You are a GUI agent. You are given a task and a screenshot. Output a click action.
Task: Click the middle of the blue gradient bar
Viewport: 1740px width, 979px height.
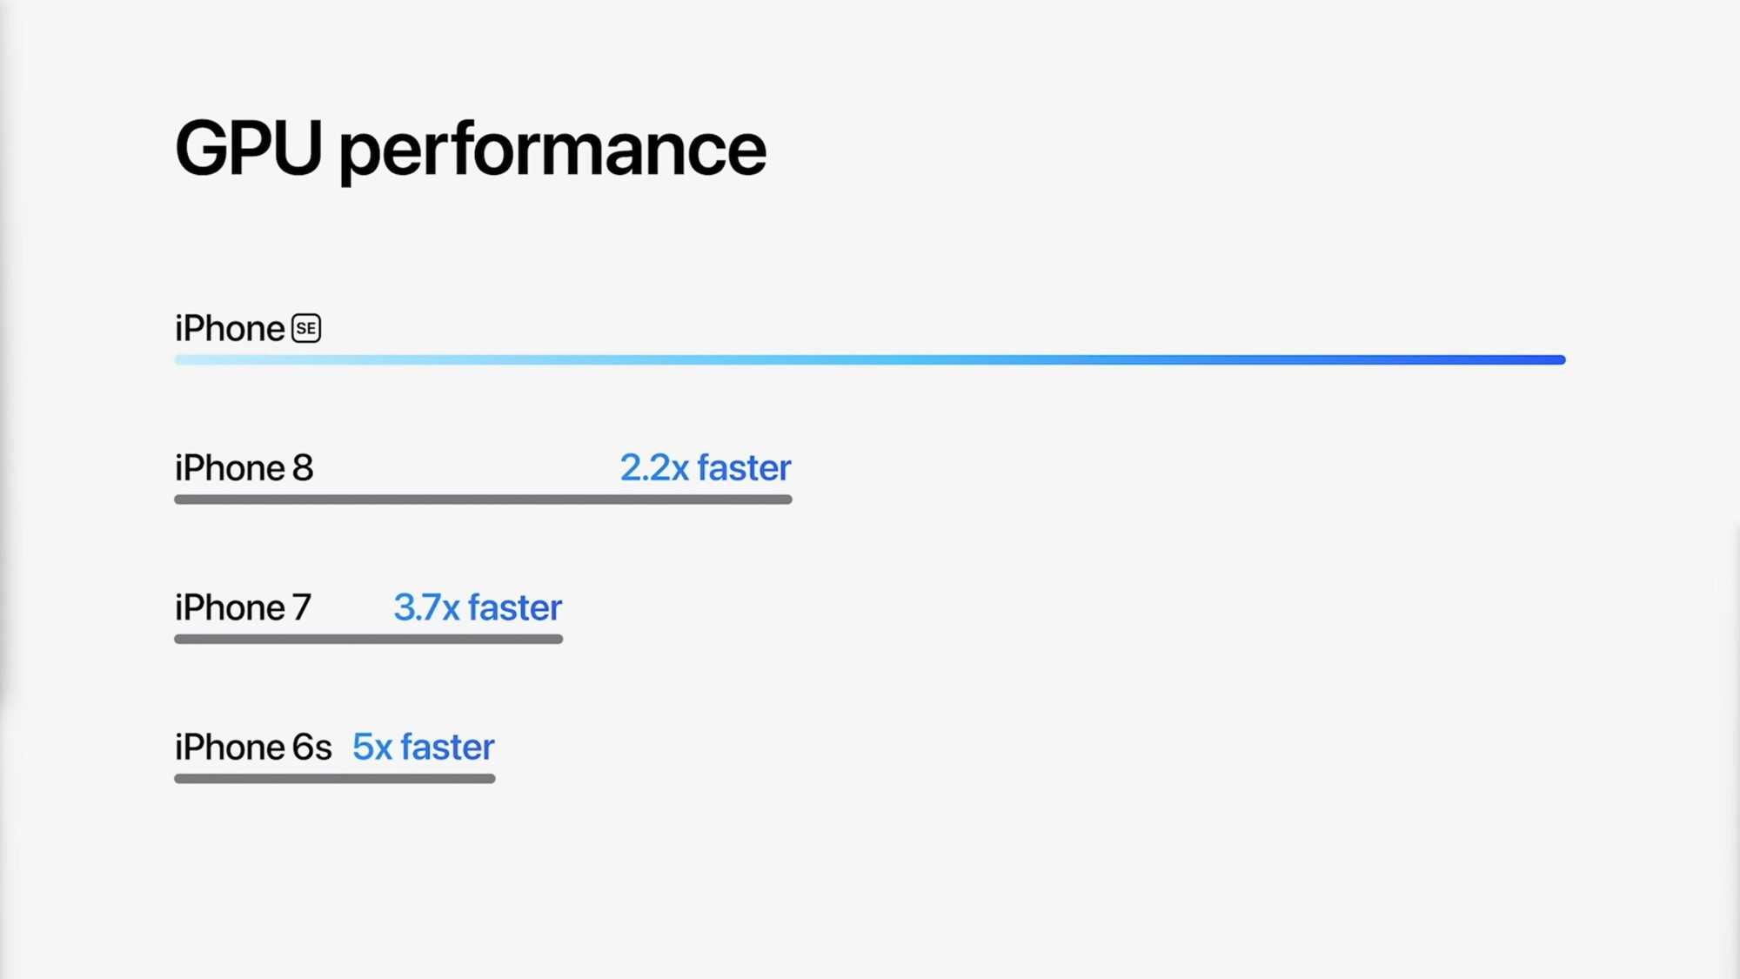(870, 359)
